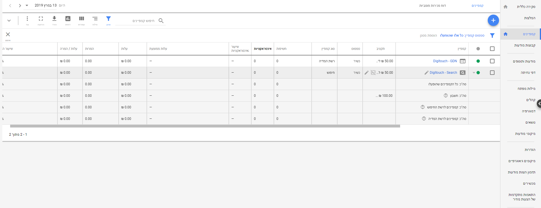The image size is (541, 208).
Task: Collapse sidebar with the dark arrow handle
Action: point(539,104)
